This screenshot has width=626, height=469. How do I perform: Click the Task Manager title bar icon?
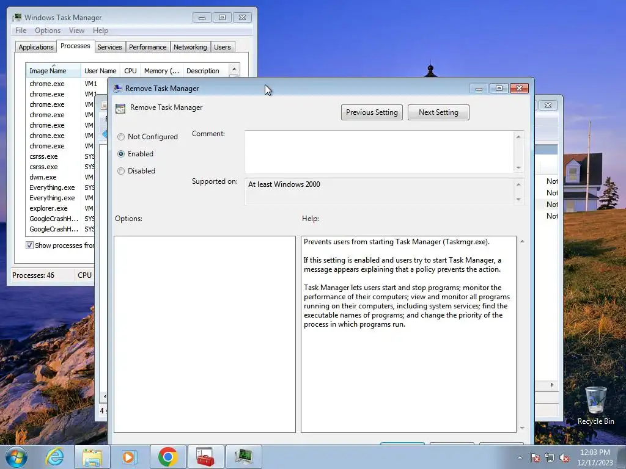17,18
